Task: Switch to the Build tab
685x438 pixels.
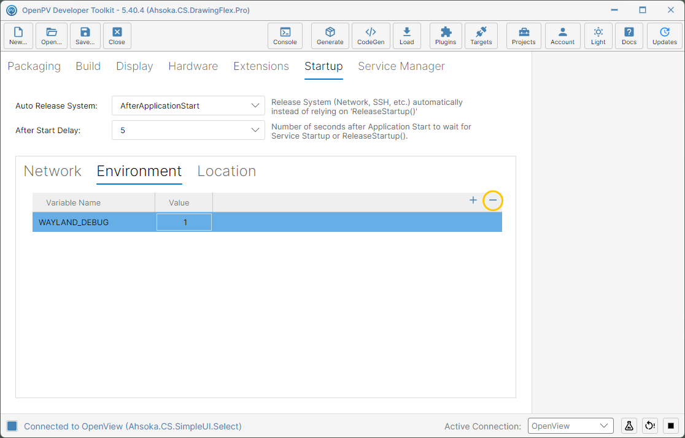Action: click(88, 66)
